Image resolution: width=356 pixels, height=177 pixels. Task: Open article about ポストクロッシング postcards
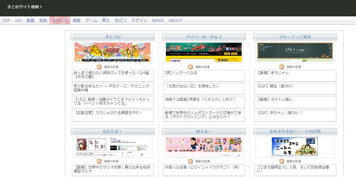pyautogui.click(x=204, y=116)
